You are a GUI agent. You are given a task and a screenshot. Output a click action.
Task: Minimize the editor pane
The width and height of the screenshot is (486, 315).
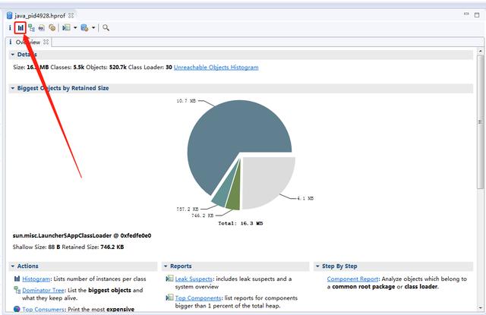(466, 14)
